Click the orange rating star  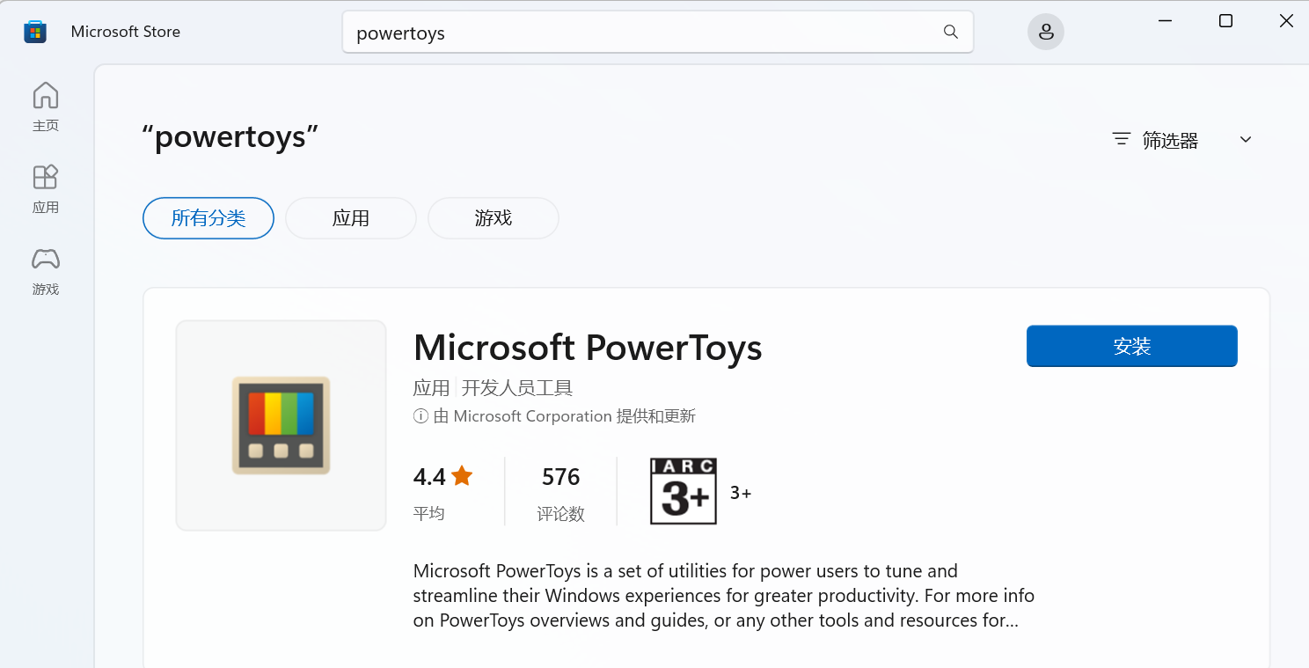[462, 476]
